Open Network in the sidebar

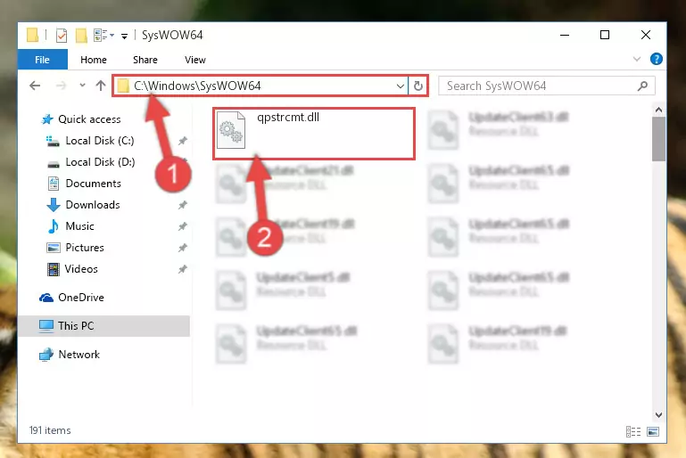tap(79, 354)
